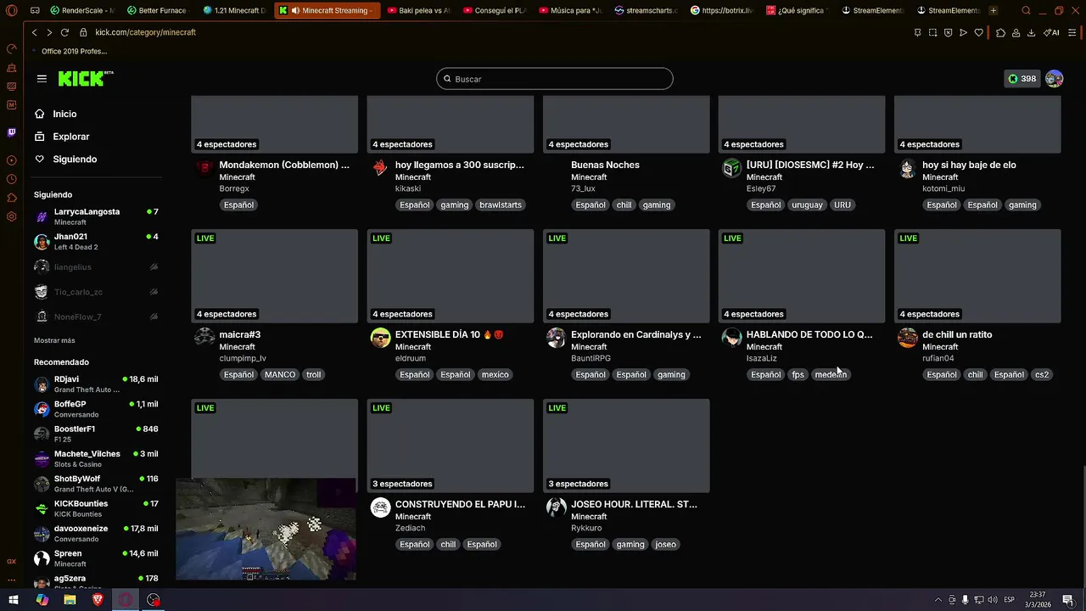Open the Windows Start menu
1086x611 pixels.
coord(14,600)
